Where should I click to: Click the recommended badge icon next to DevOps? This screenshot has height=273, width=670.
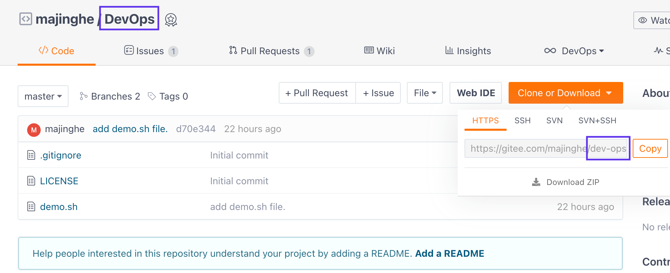click(171, 20)
